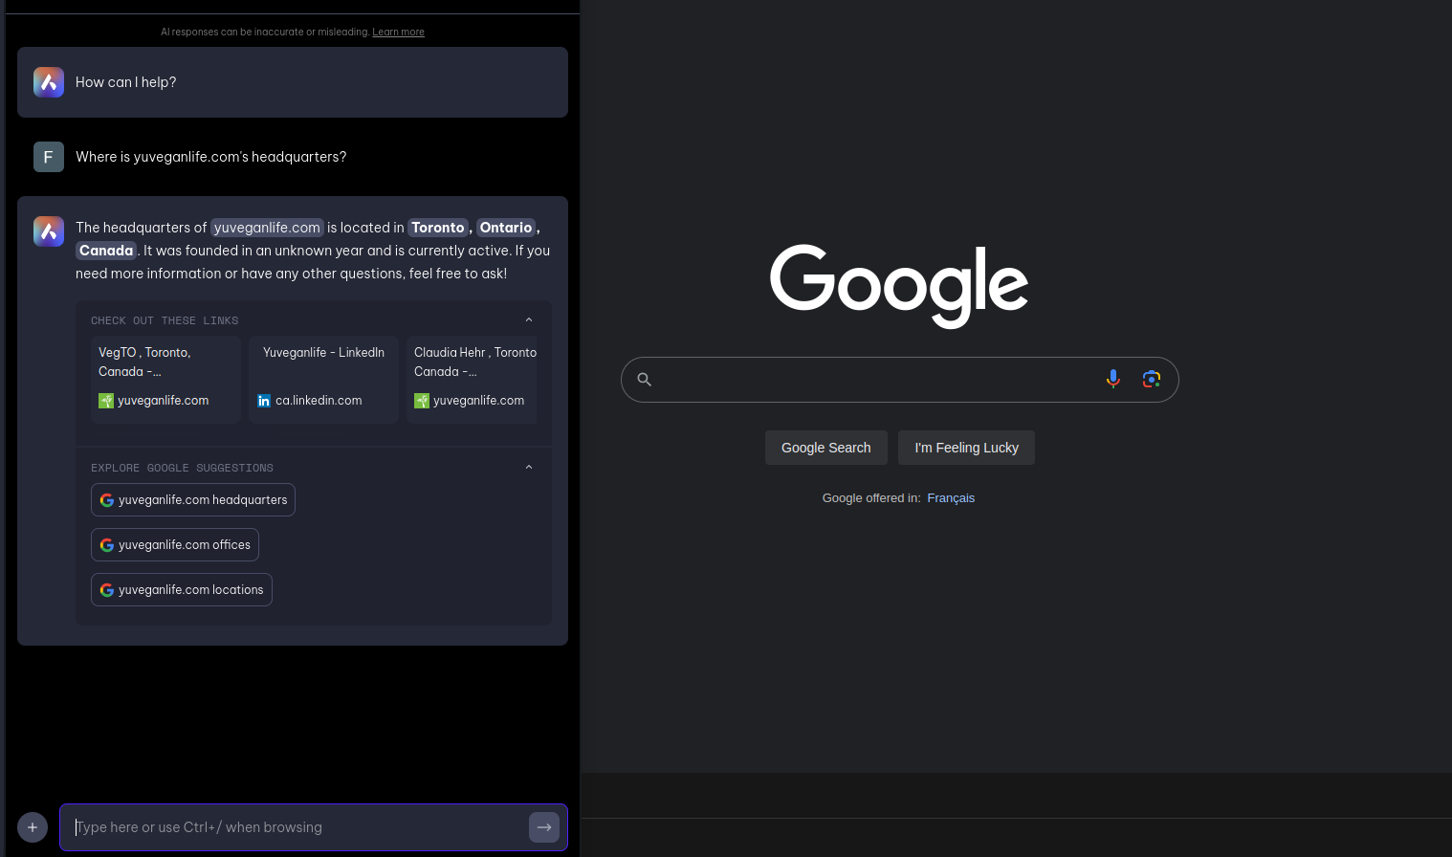This screenshot has height=857, width=1452.
Task: Click the Google icon on 'yuveganlife.com headquarters' chip
Action: click(107, 500)
